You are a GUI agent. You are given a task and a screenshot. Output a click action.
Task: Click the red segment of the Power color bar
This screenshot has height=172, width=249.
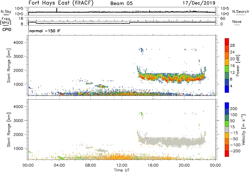pyautogui.click(x=227, y=42)
